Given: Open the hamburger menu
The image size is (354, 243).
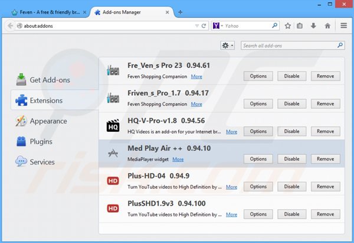Looking at the screenshot, I should click(x=343, y=25).
